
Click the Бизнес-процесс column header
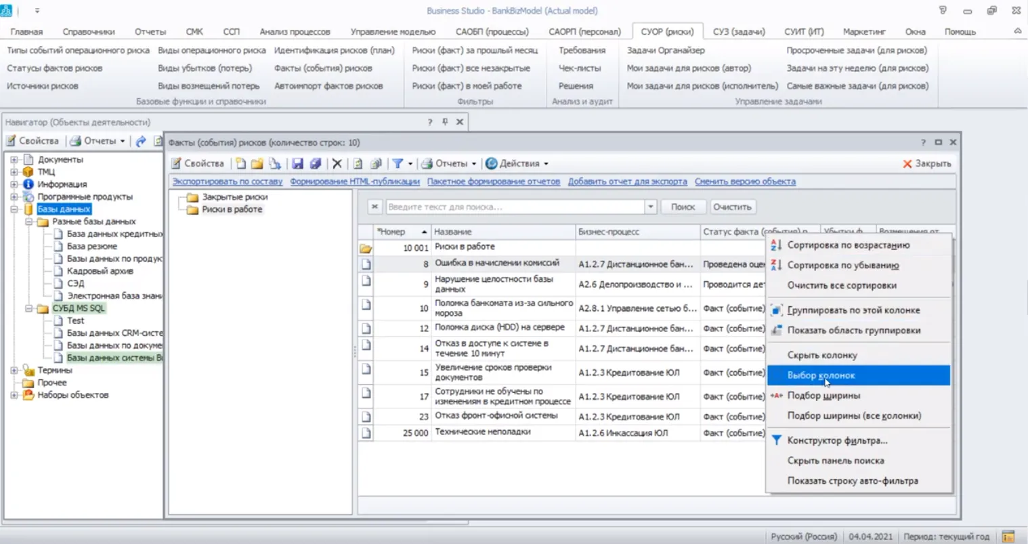637,232
